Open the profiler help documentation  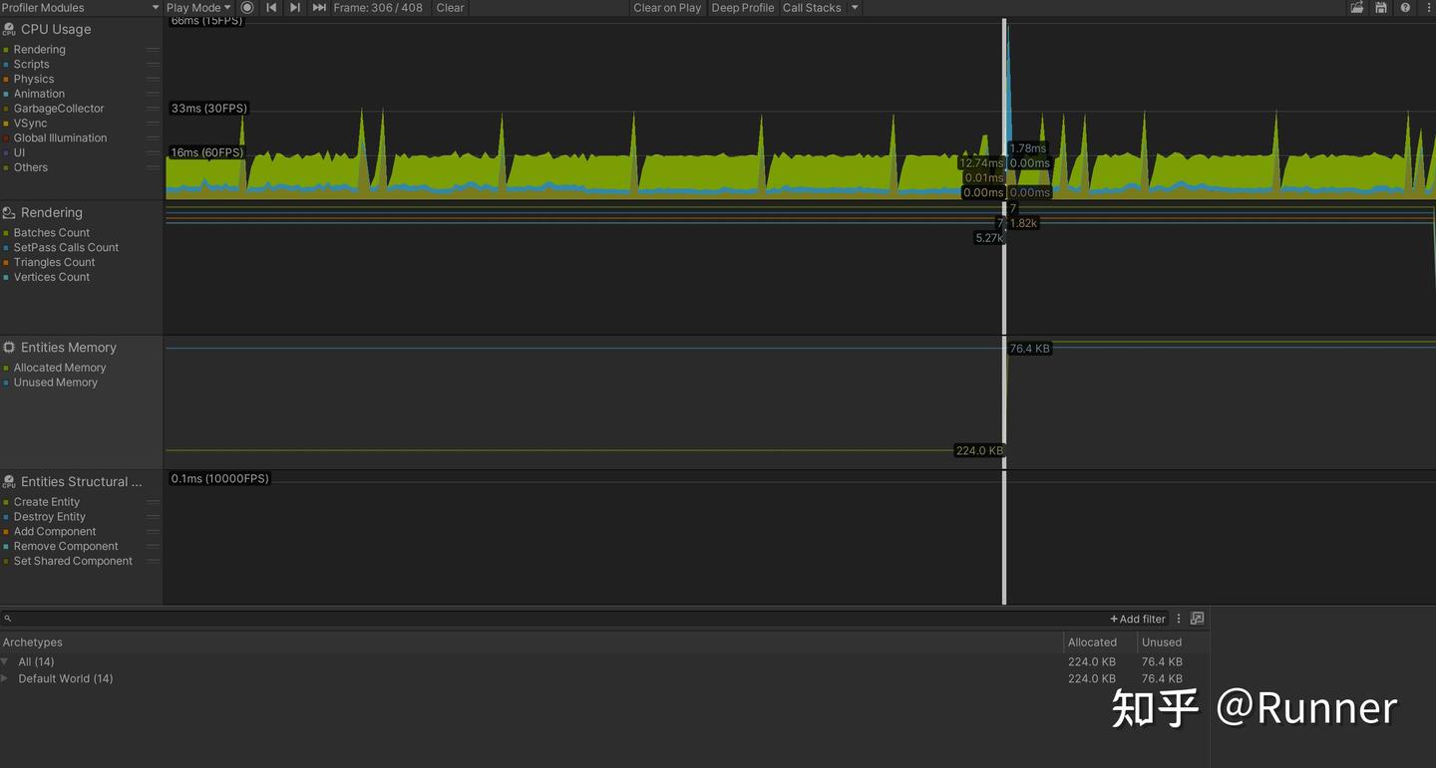click(x=1405, y=8)
